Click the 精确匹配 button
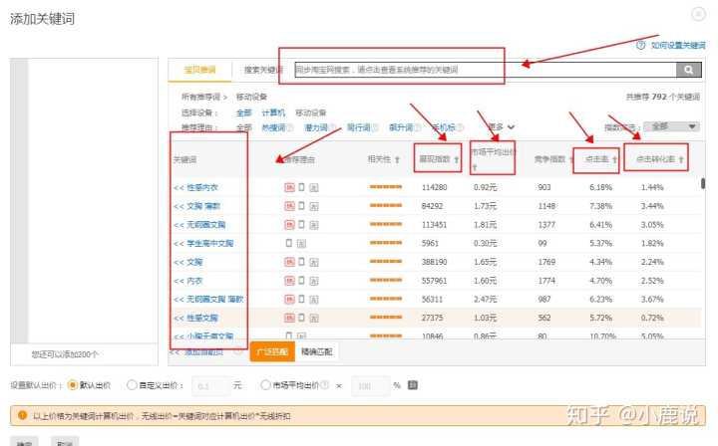Image resolution: width=718 pixels, height=446 pixels. coord(317,351)
